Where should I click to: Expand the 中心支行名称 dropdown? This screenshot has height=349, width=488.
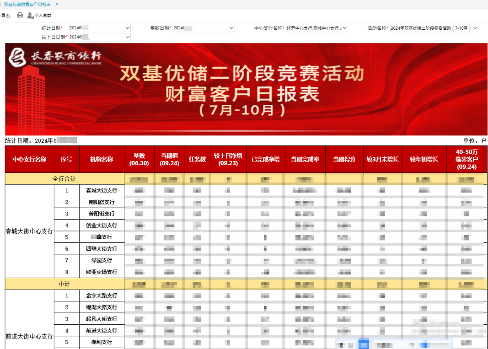(344, 28)
